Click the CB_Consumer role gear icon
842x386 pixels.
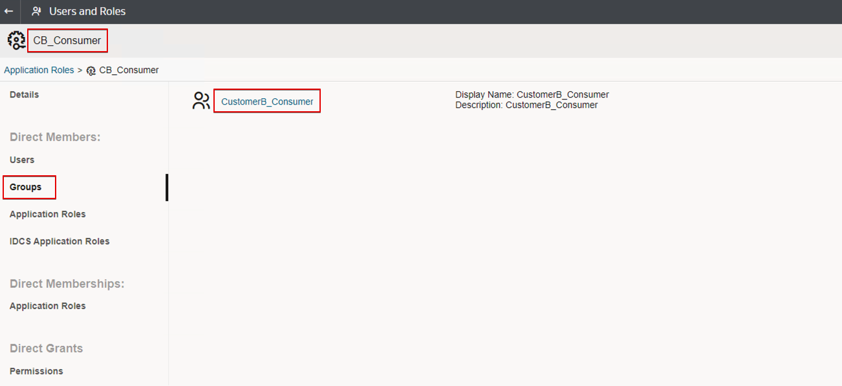coord(16,40)
